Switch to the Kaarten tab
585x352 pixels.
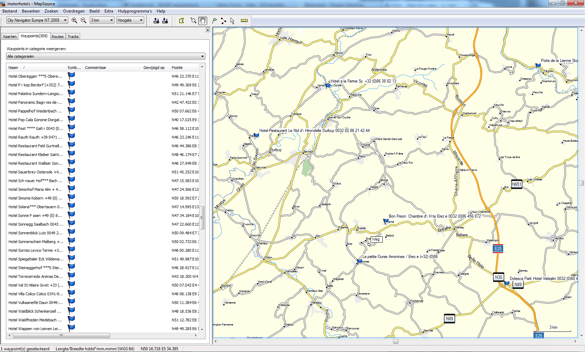[x=10, y=37]
